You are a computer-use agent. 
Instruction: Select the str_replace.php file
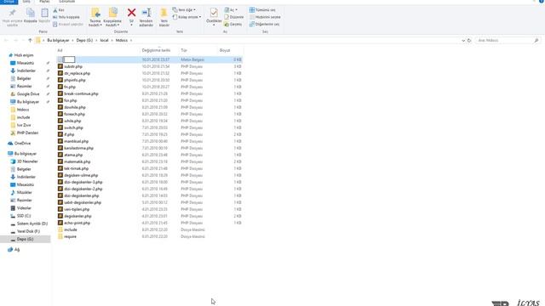click(77, 73)
